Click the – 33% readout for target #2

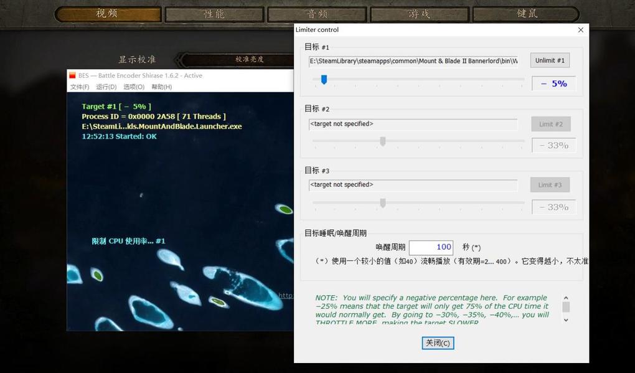point(553,145)
